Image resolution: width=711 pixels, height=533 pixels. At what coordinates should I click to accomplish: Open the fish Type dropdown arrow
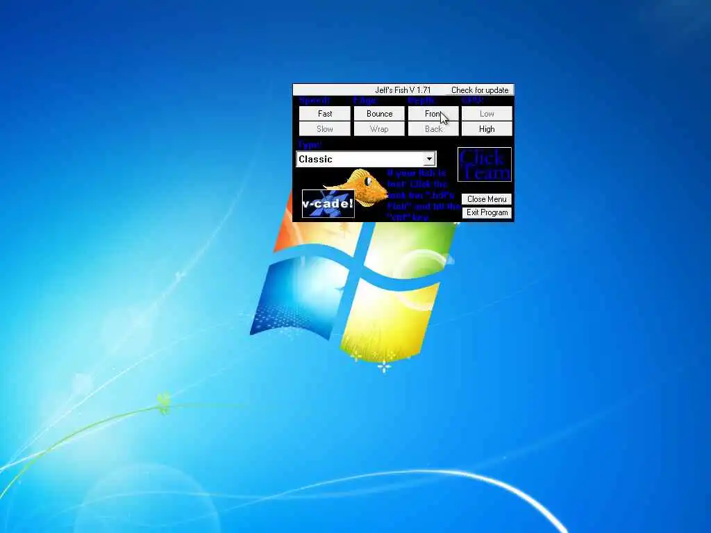pyautogui.click(x=429, y=159)
